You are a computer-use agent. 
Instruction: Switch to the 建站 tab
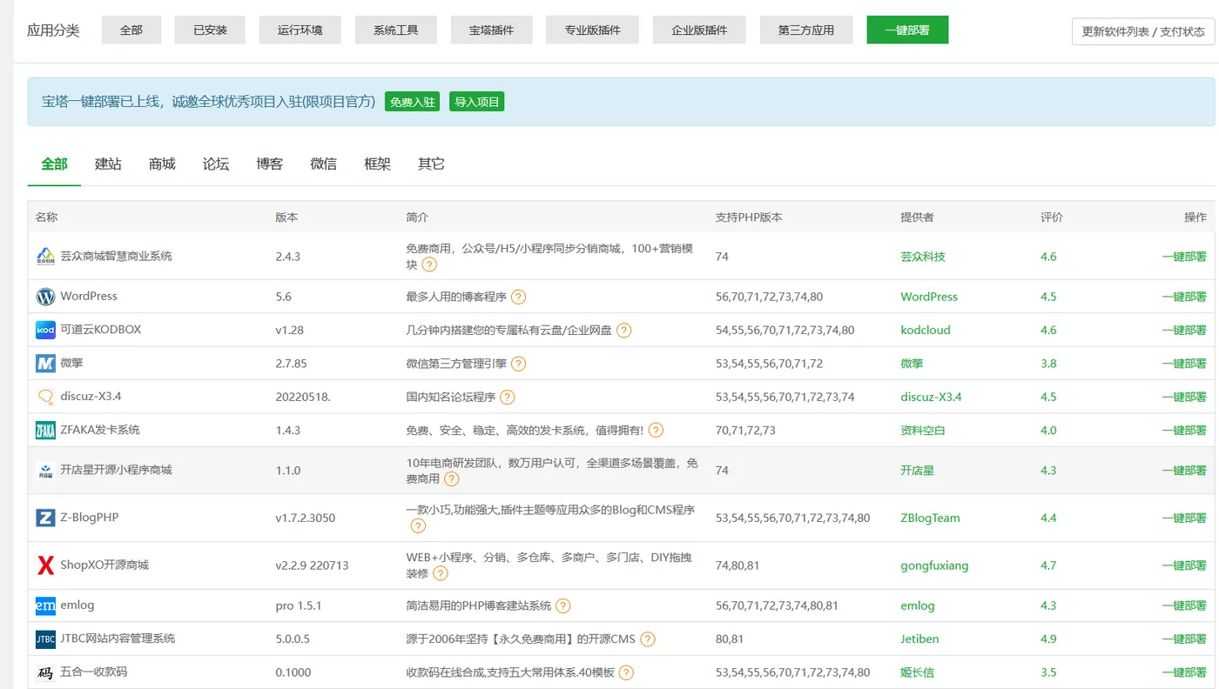(x=108, y=164)
